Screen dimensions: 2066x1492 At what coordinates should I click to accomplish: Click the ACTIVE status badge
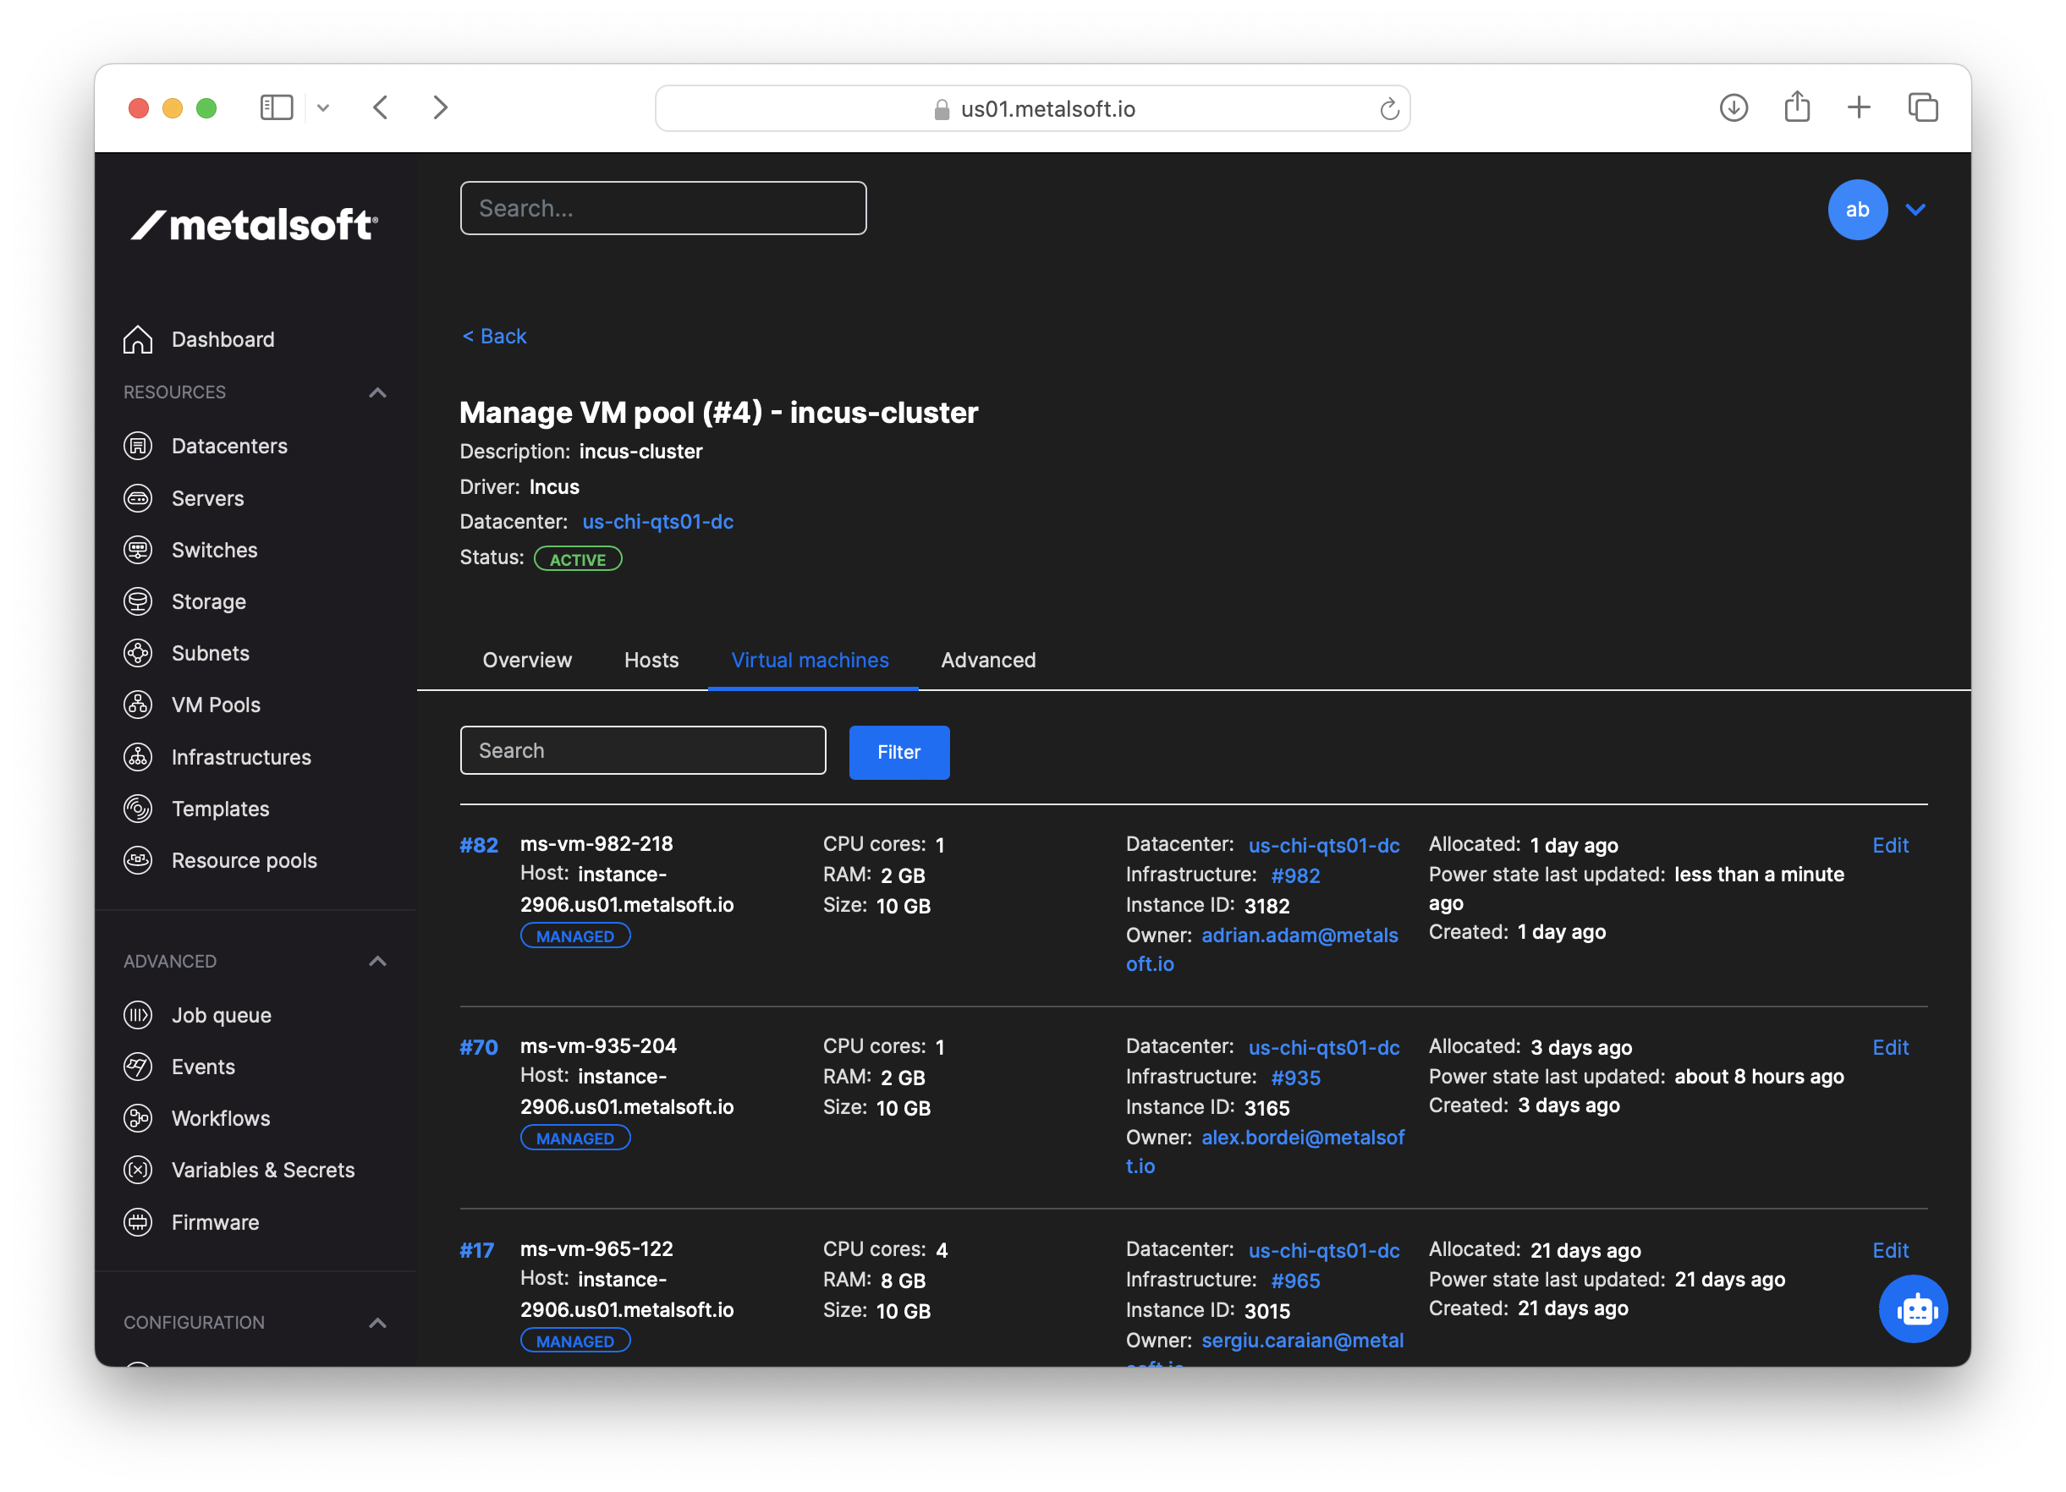click(x=578, y=559)
